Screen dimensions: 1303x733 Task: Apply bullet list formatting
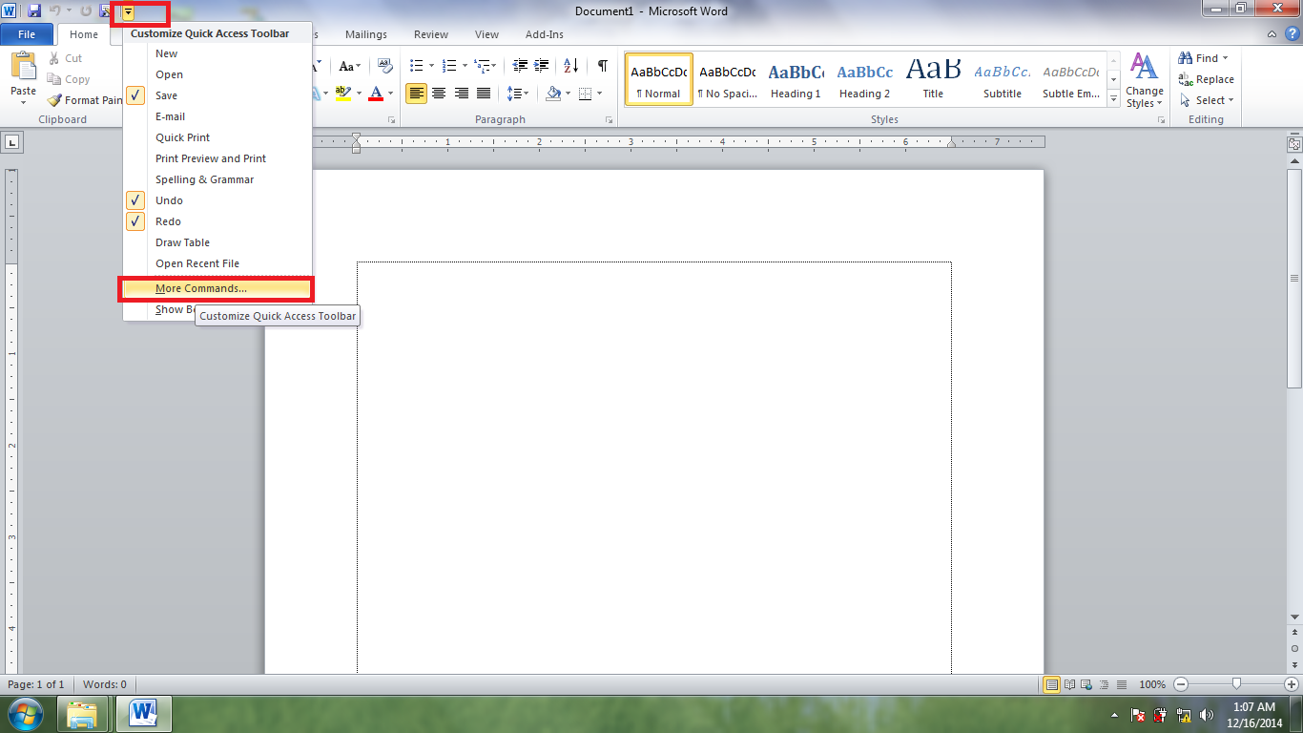tap(416, 66)
